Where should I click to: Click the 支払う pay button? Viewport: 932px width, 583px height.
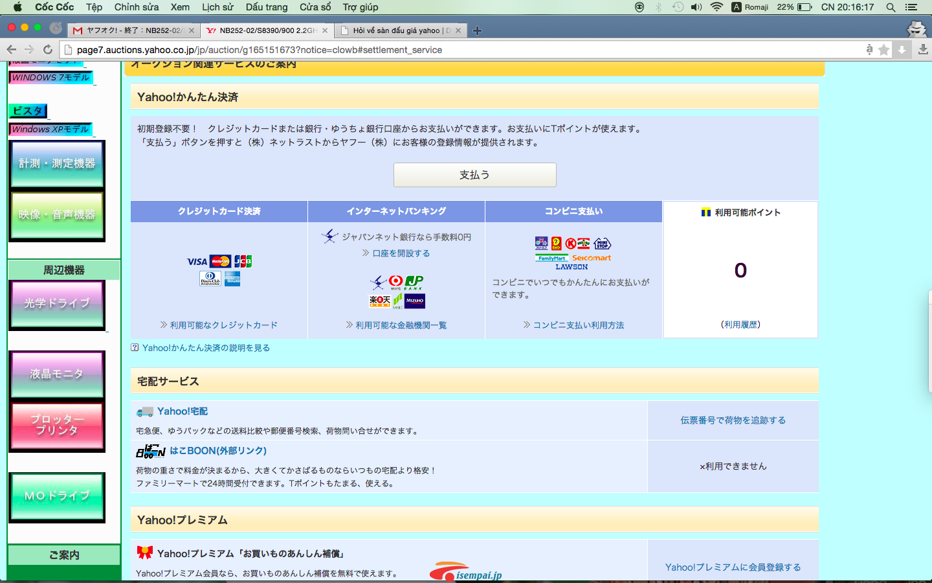point(474,175)
